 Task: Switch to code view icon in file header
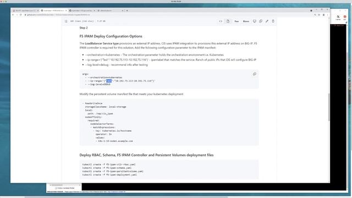221,21
